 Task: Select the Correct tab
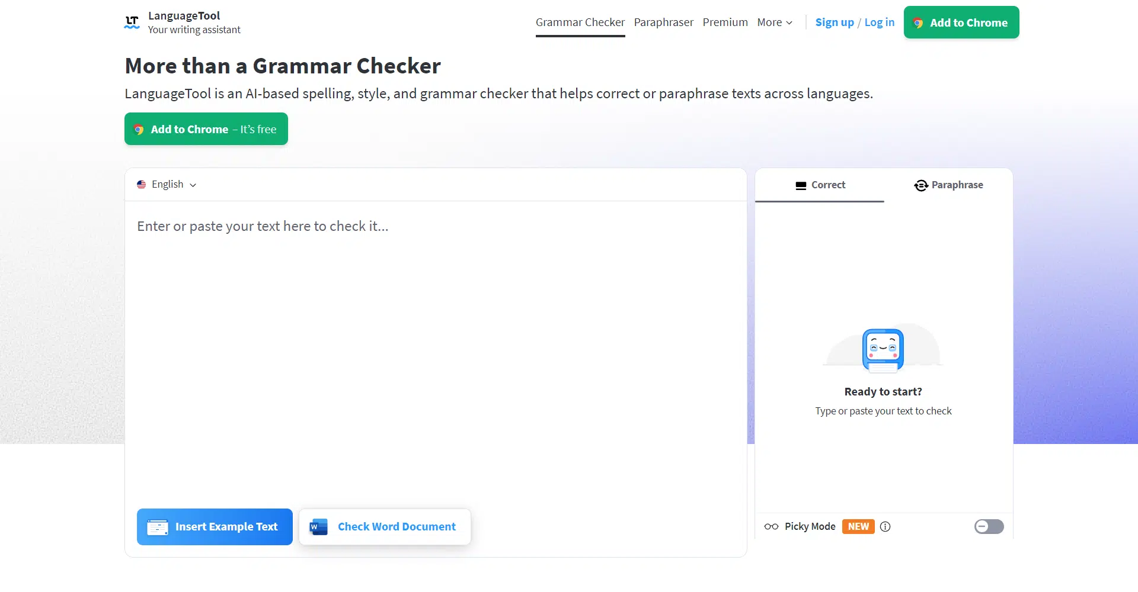coord(820,185)
